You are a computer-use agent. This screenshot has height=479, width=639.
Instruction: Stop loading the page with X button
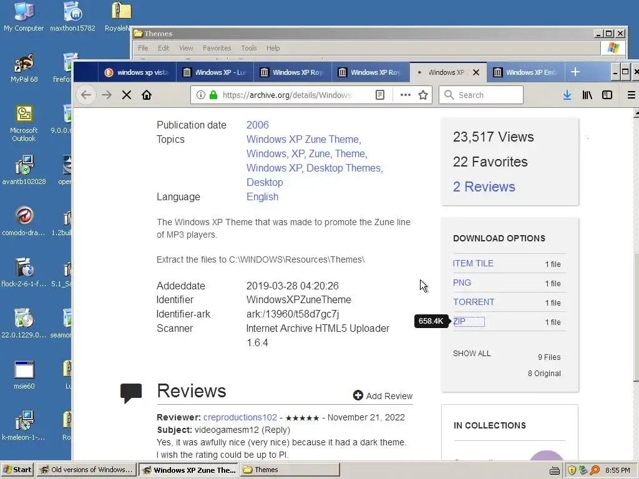127,95
